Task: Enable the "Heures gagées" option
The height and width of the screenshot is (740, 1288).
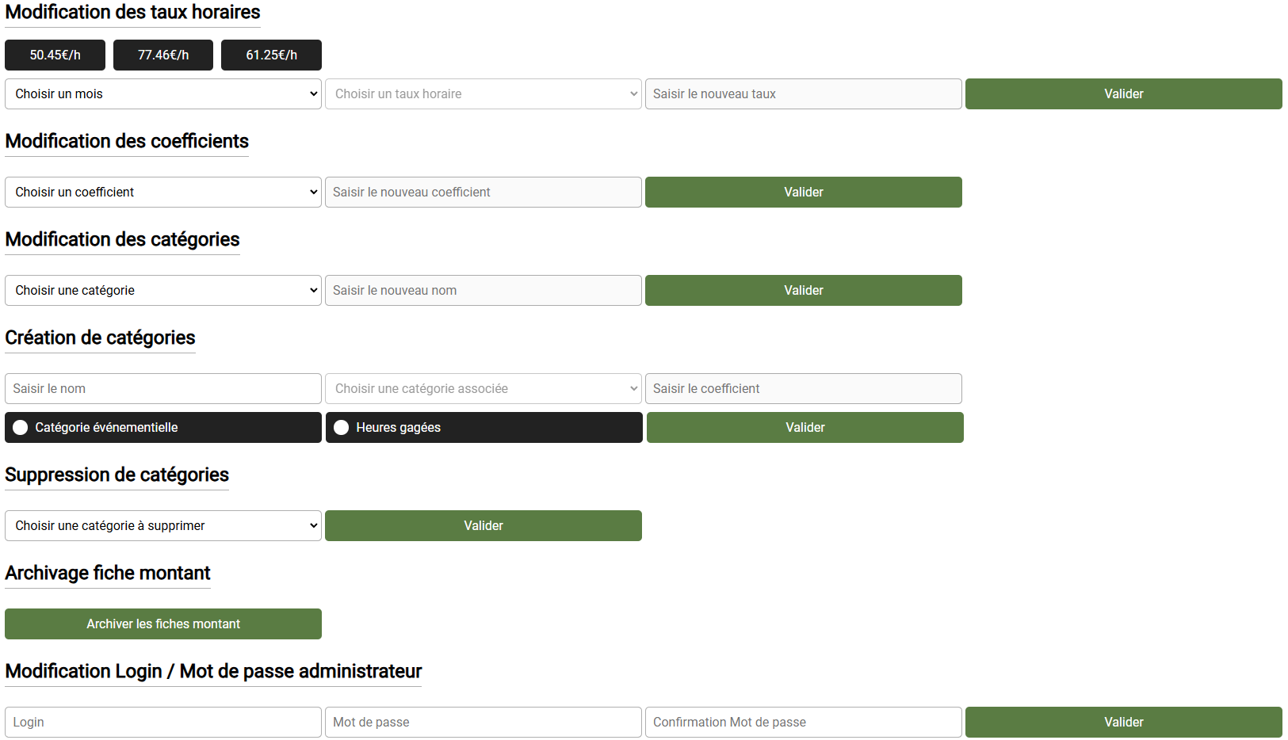Action: (x=341, y=427)
